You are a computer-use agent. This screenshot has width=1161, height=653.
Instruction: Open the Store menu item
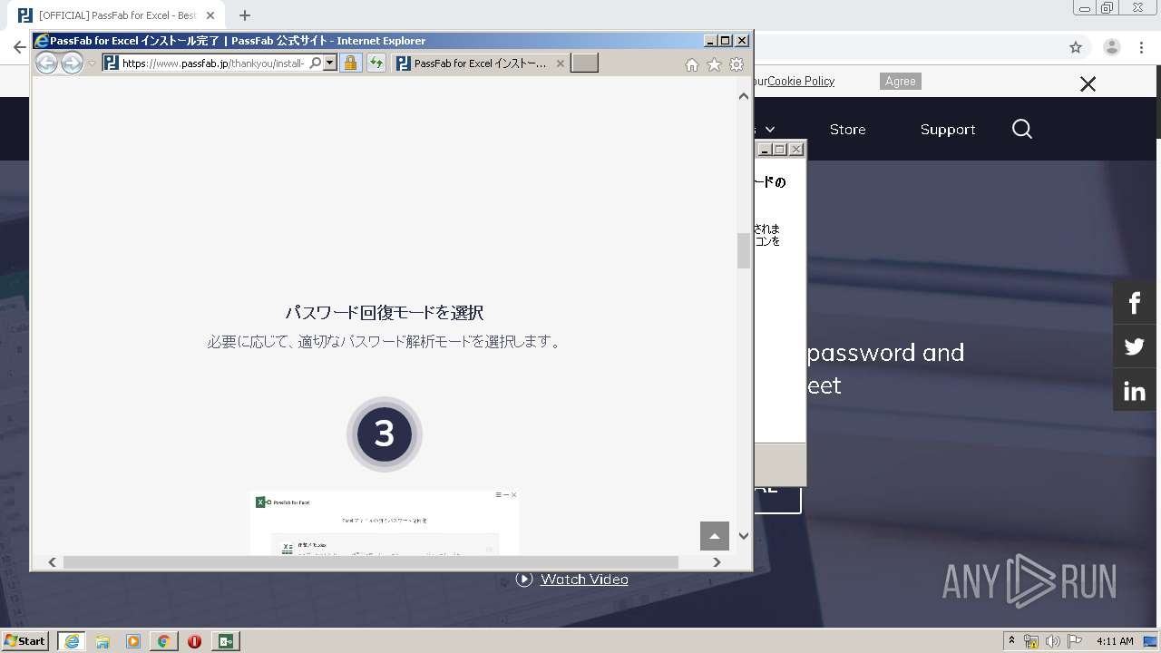tap(847, 130)
